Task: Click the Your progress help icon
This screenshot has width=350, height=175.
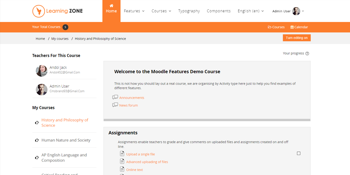Action: 307,53
